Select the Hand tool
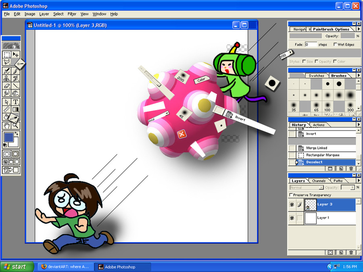The height and width of the screenshot is (272, 363). tap(7, 126)
